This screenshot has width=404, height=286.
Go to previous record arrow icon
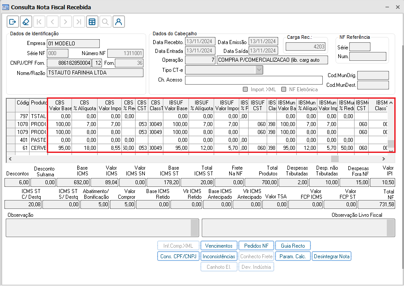(x=52, y=22)
